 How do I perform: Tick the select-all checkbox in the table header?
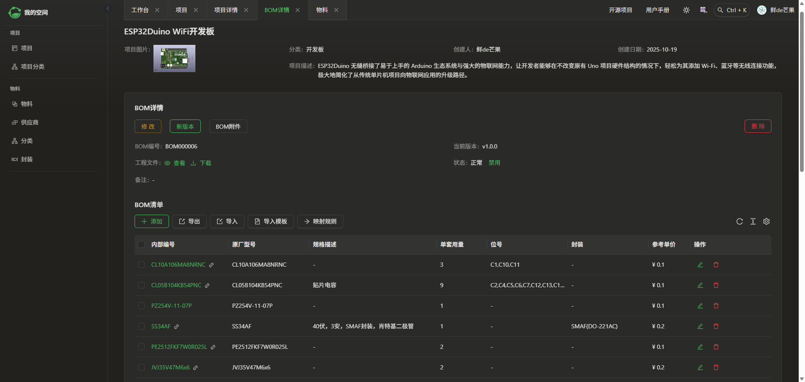141,244
